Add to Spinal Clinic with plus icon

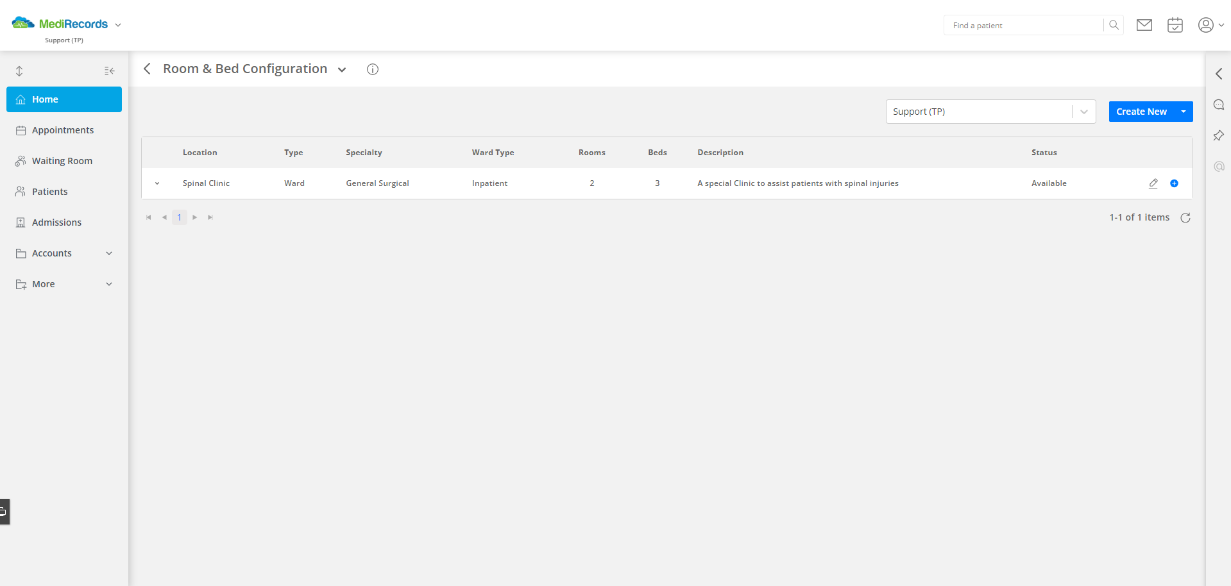1174,183
